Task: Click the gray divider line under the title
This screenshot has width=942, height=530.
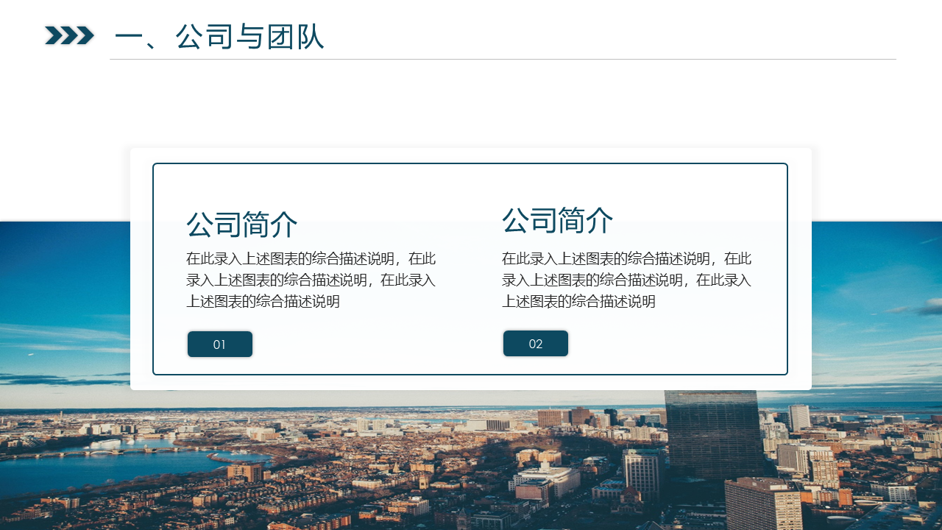Action: tap(503, 60)
